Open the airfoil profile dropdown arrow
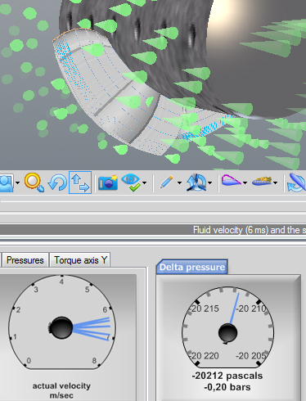This screenshot has height=401, width=306. [245, 182]
